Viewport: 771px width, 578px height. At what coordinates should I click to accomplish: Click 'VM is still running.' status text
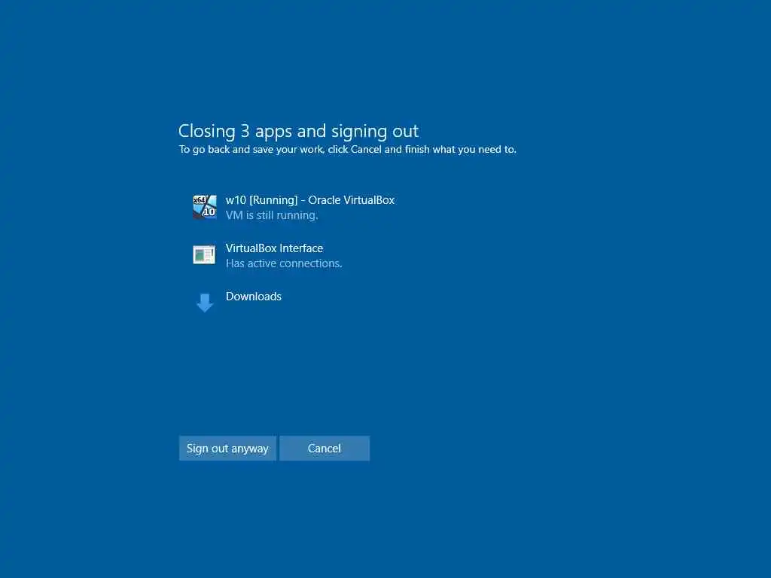[x=272, y=215]
